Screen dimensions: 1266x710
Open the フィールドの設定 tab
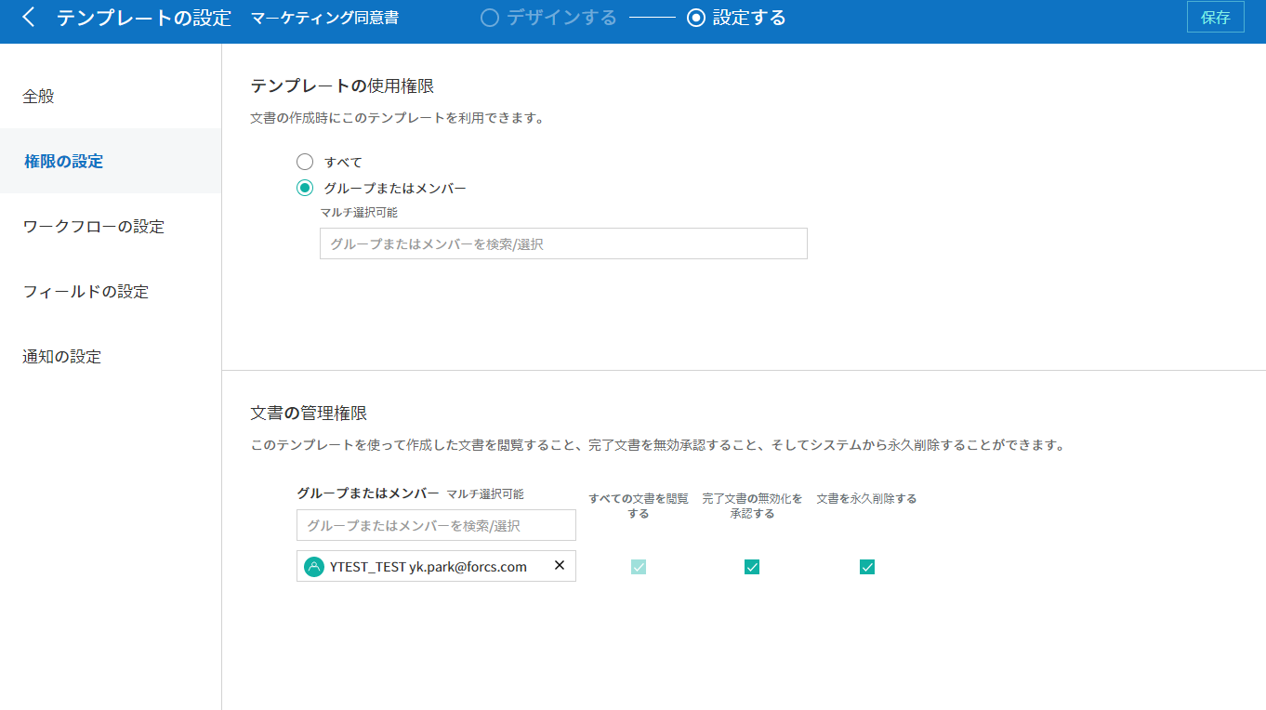click(x=111, y=291)
